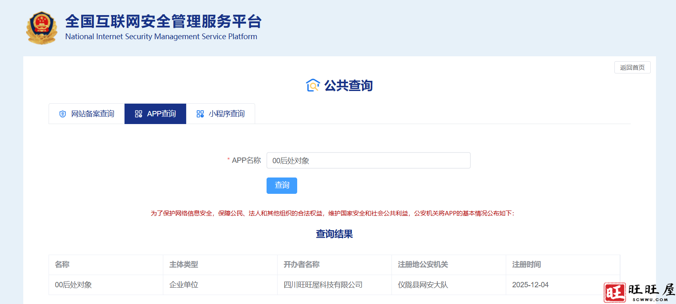The height and width of the screenshot is (304, 676).
Task: Open the 小程序查询 tab
Action: [220, 114]
